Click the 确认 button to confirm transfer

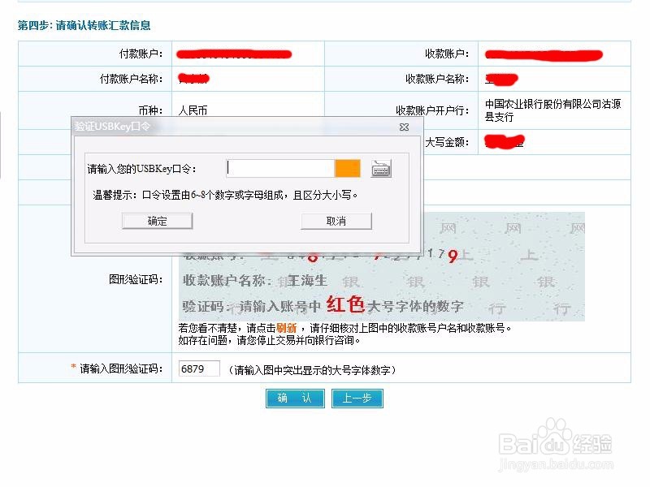pos(294,399)
